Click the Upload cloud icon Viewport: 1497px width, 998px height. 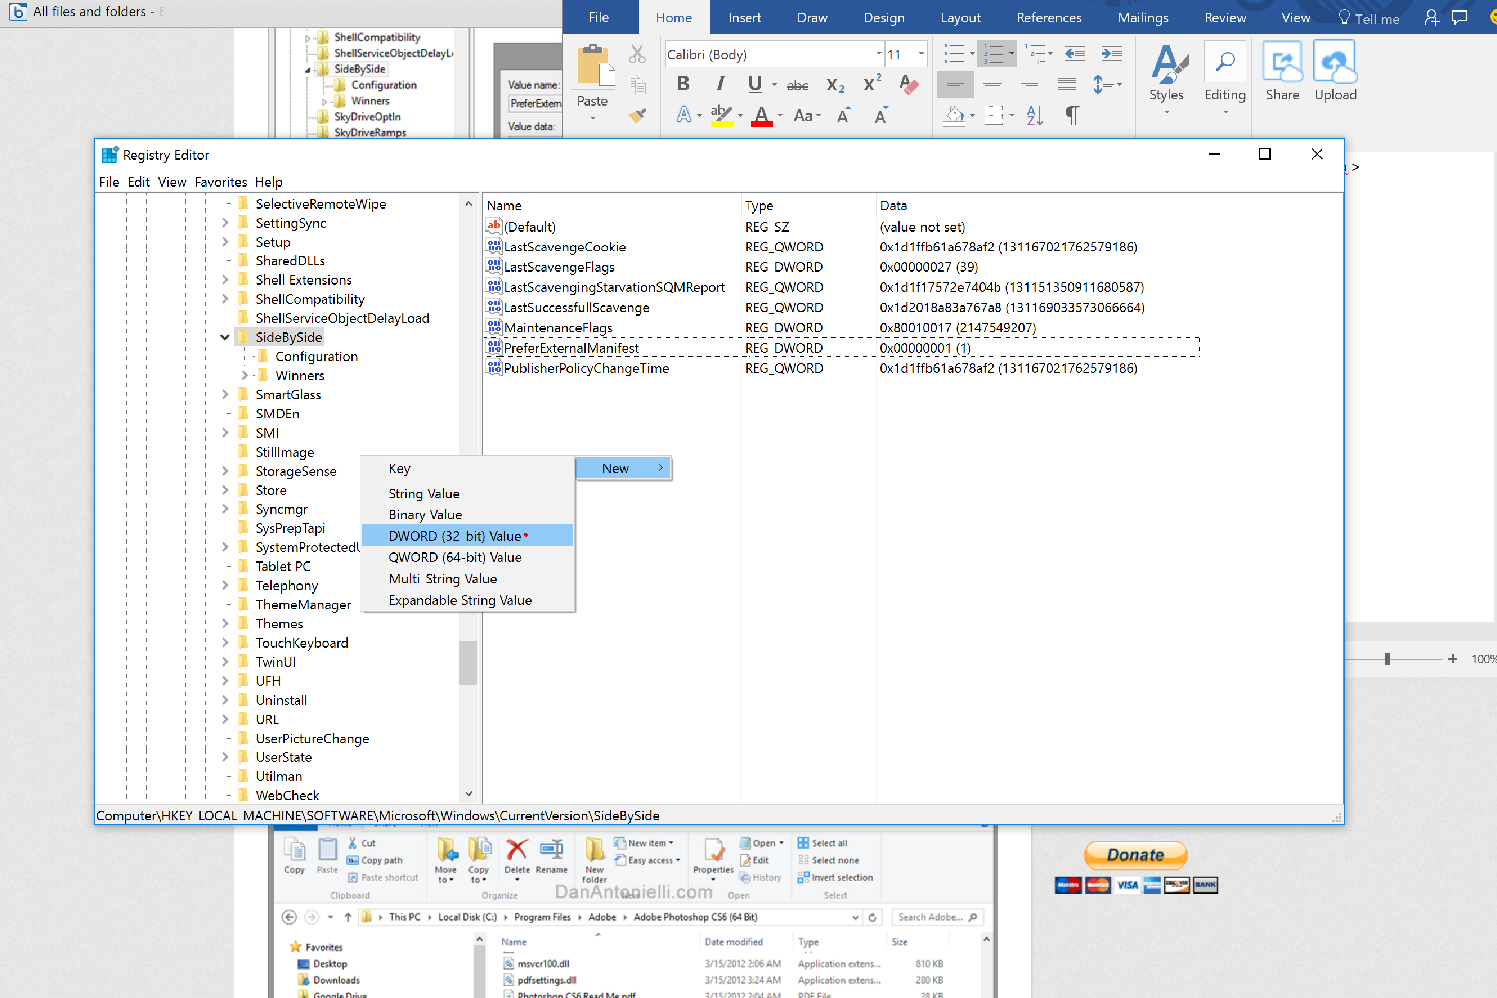(x=1335, y=62)
